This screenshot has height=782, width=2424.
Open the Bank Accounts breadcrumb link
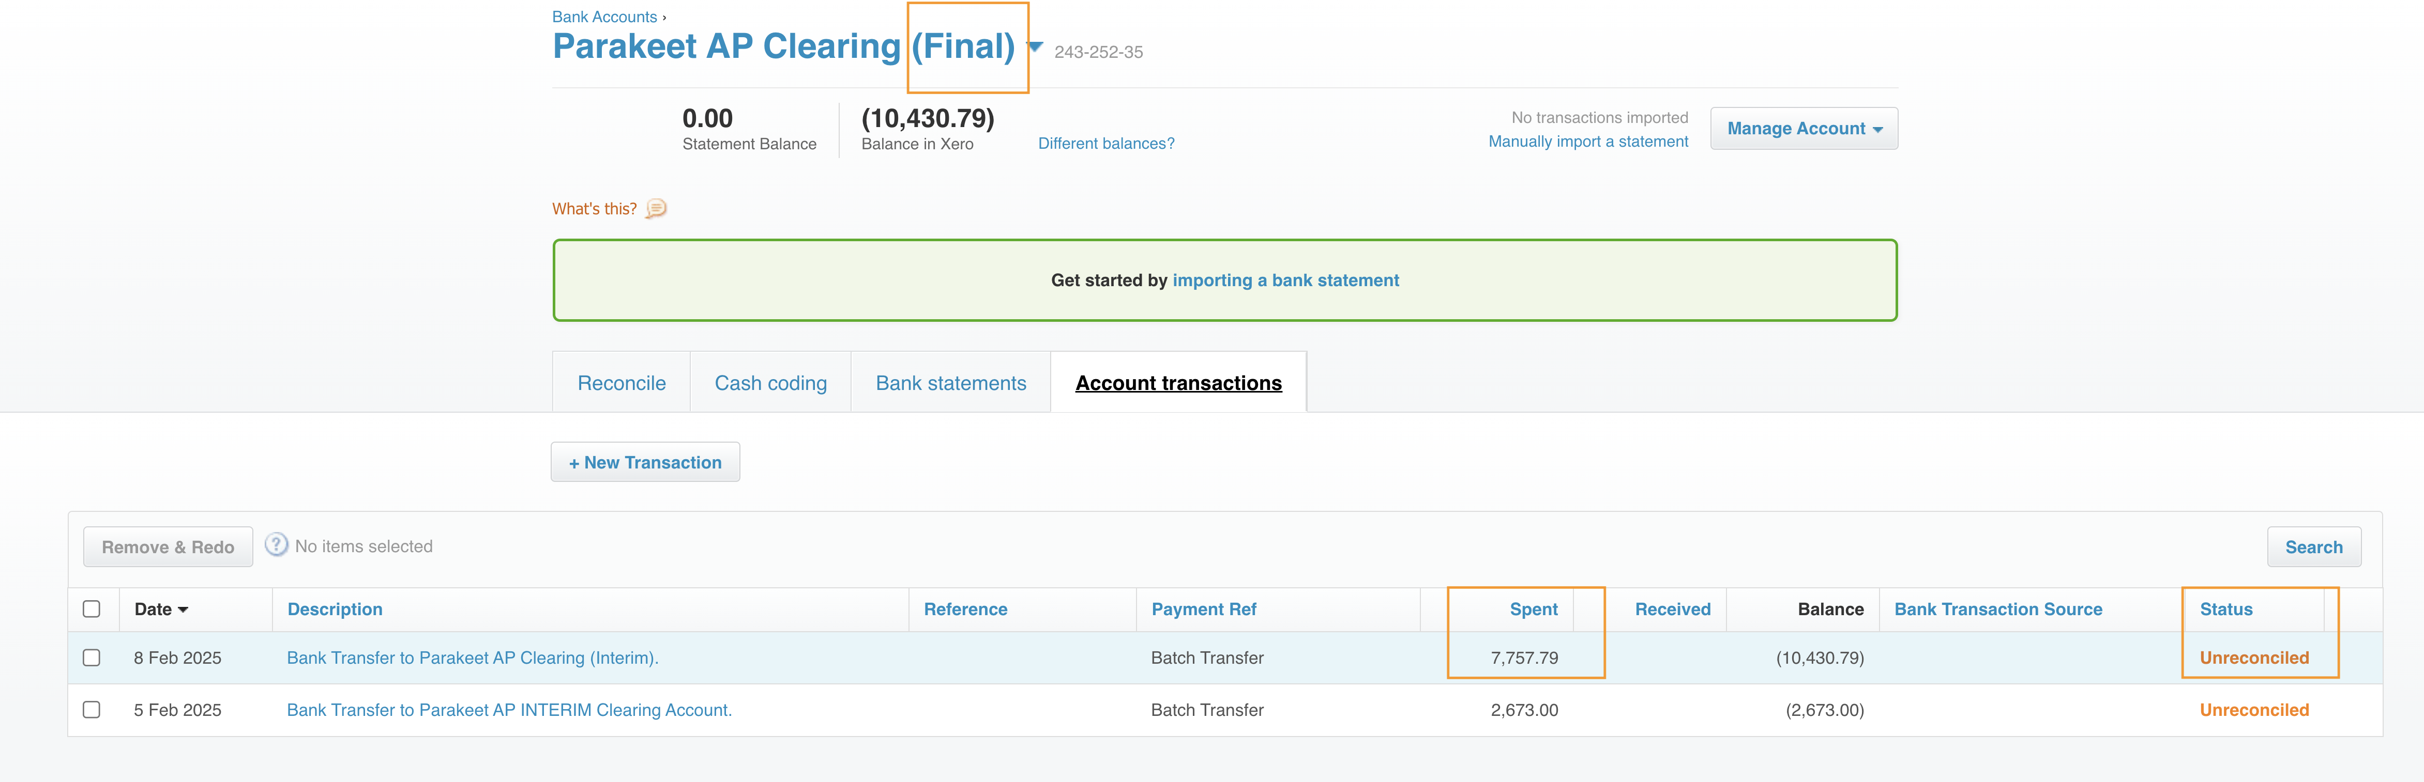click(604, 17)
